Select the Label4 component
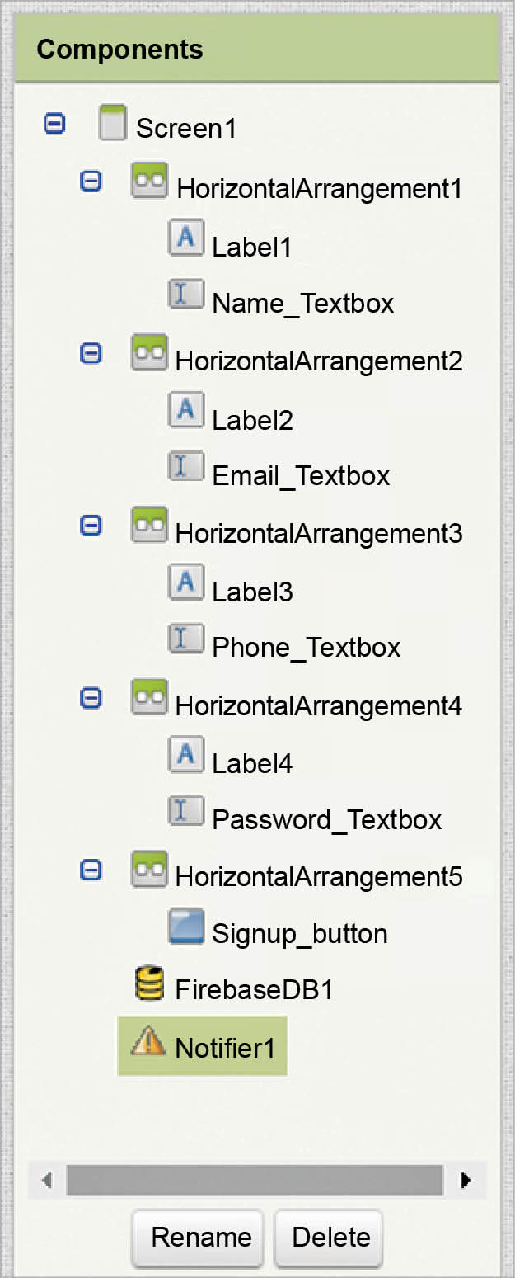The width and height of the screenshot is (515, 1278). coord(252,764)
